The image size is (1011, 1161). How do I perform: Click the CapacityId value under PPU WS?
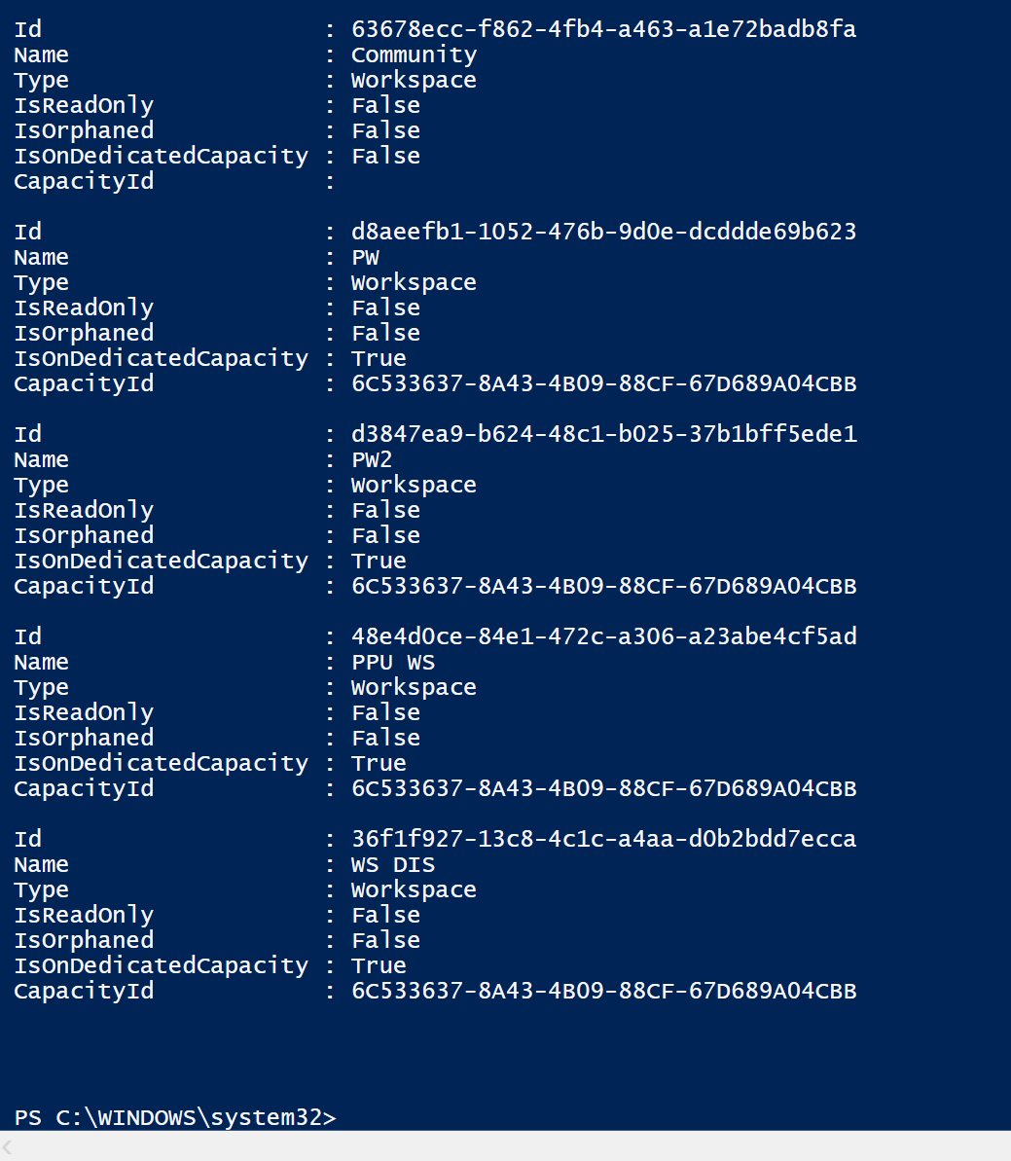click(x=603, y=788)
